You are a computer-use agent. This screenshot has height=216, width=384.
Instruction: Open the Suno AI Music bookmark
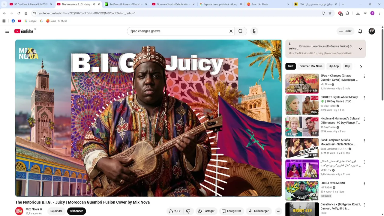pos(56,21)
